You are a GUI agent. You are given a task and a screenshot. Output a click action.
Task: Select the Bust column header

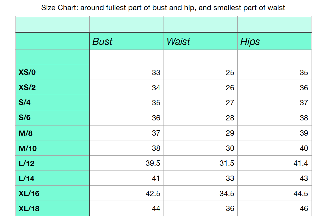(102, 41)
